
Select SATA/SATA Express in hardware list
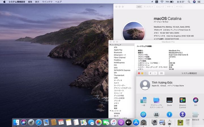click(x=122, y=70)
